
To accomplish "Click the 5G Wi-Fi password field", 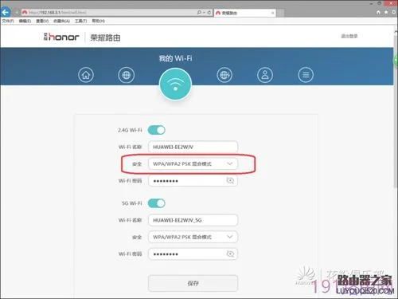I will tap(193, 254).
